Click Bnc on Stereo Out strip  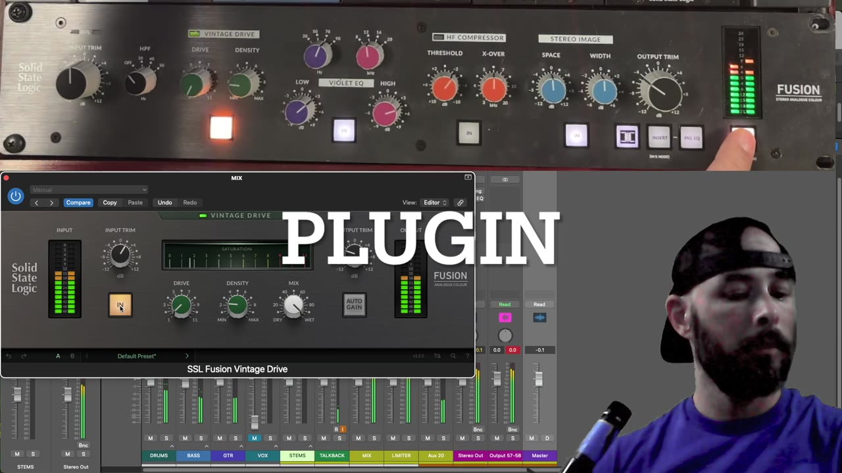click(478, 430)
